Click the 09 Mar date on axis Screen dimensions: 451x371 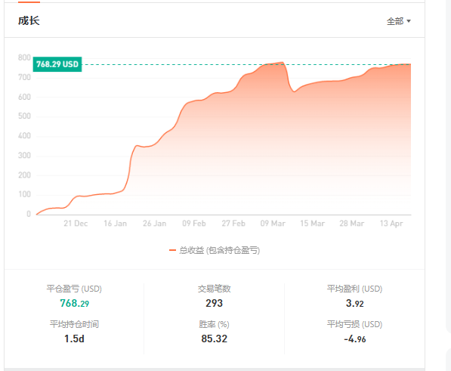click(273, 224)
